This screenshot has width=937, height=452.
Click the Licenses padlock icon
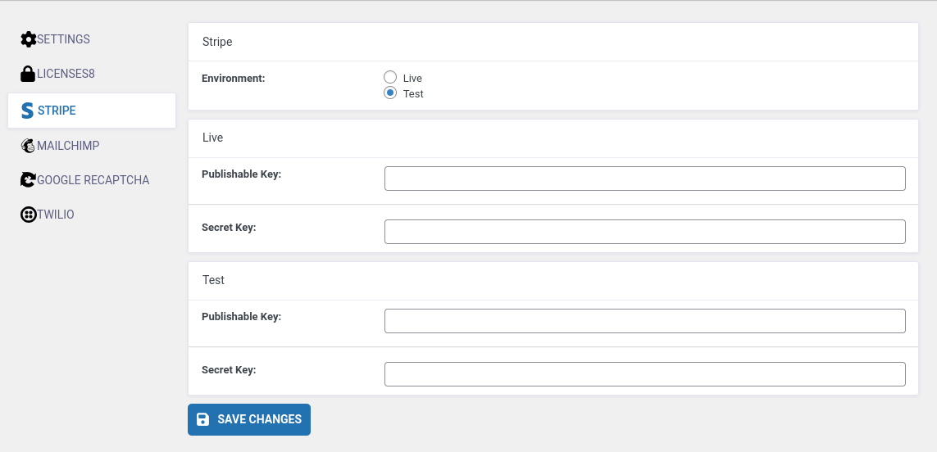pos(28,74)
